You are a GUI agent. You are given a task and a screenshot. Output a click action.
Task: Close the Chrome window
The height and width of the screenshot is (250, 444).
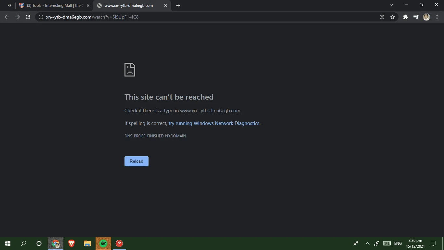tap(437, 5)
